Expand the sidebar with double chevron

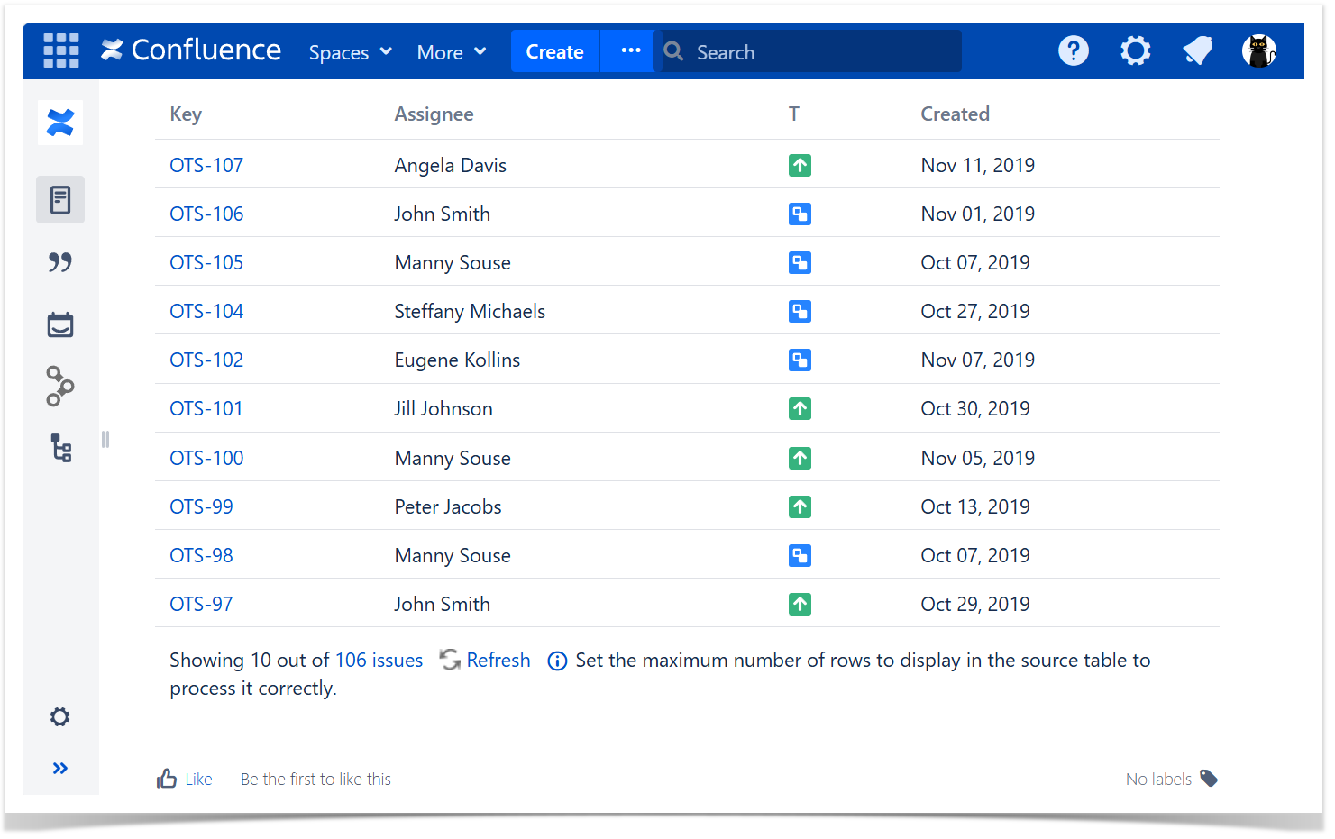[60, 769]
